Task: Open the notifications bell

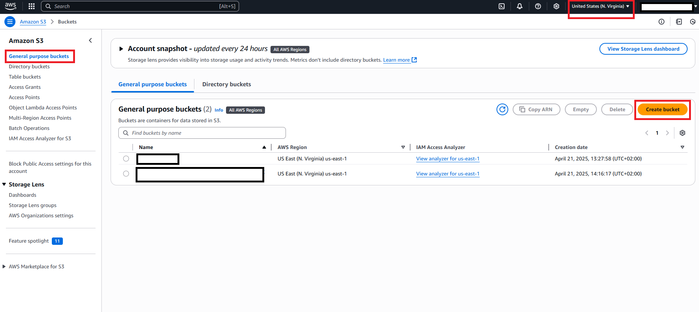Action: tap(520, 6)
